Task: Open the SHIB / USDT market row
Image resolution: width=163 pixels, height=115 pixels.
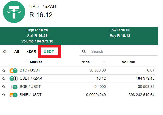Action: [78, 95]
